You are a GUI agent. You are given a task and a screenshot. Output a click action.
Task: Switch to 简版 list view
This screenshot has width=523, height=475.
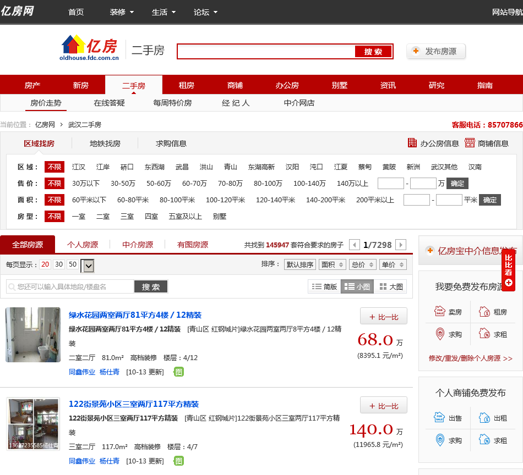point(324,286)
